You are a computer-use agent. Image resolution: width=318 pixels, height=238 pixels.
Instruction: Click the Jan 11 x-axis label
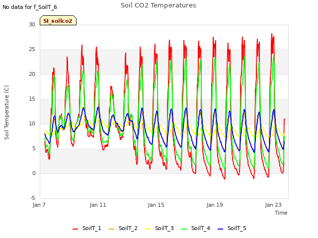coord(98,205)
